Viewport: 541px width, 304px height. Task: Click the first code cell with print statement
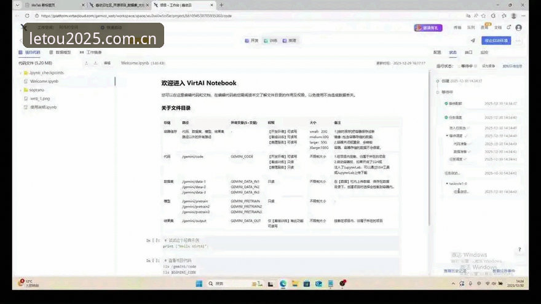click(281, 243)
